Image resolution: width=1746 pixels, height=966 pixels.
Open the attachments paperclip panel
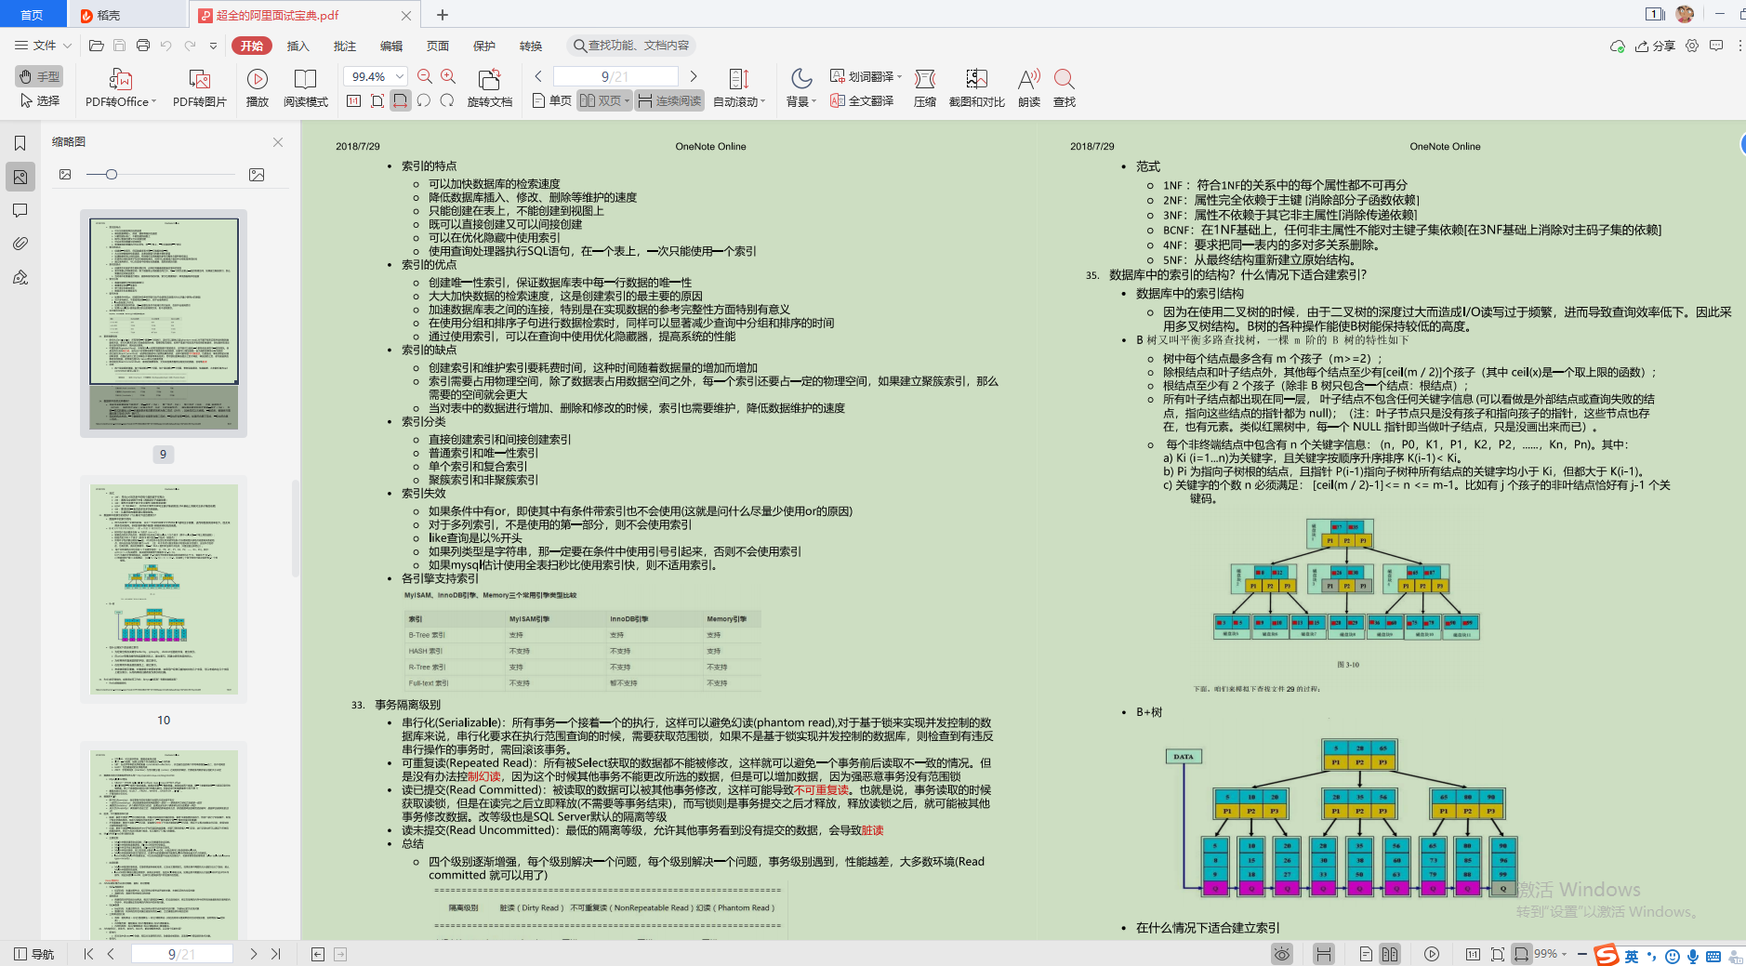20,244
